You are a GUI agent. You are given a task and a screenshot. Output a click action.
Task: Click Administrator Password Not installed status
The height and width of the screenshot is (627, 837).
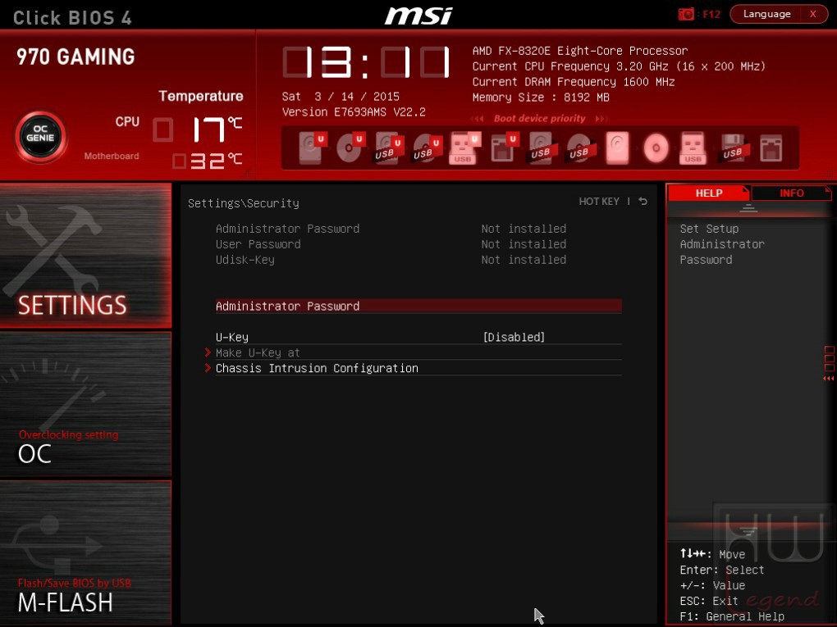pos(524,228)
